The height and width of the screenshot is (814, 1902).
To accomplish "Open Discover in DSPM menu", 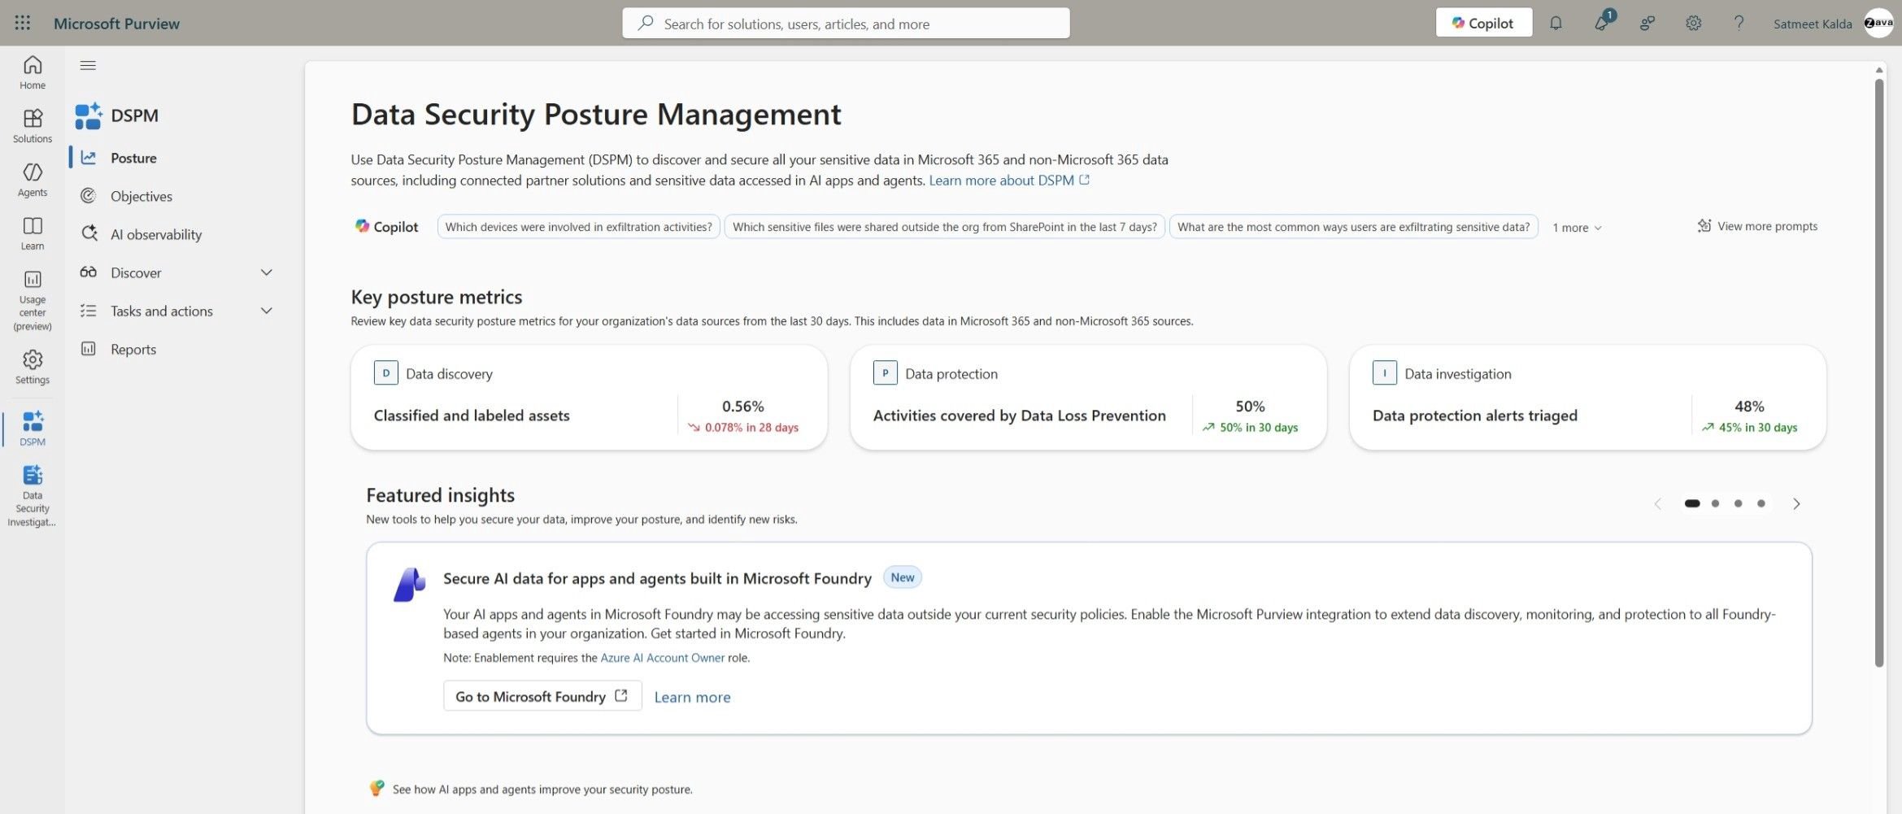I will click(x=174, y=272).
